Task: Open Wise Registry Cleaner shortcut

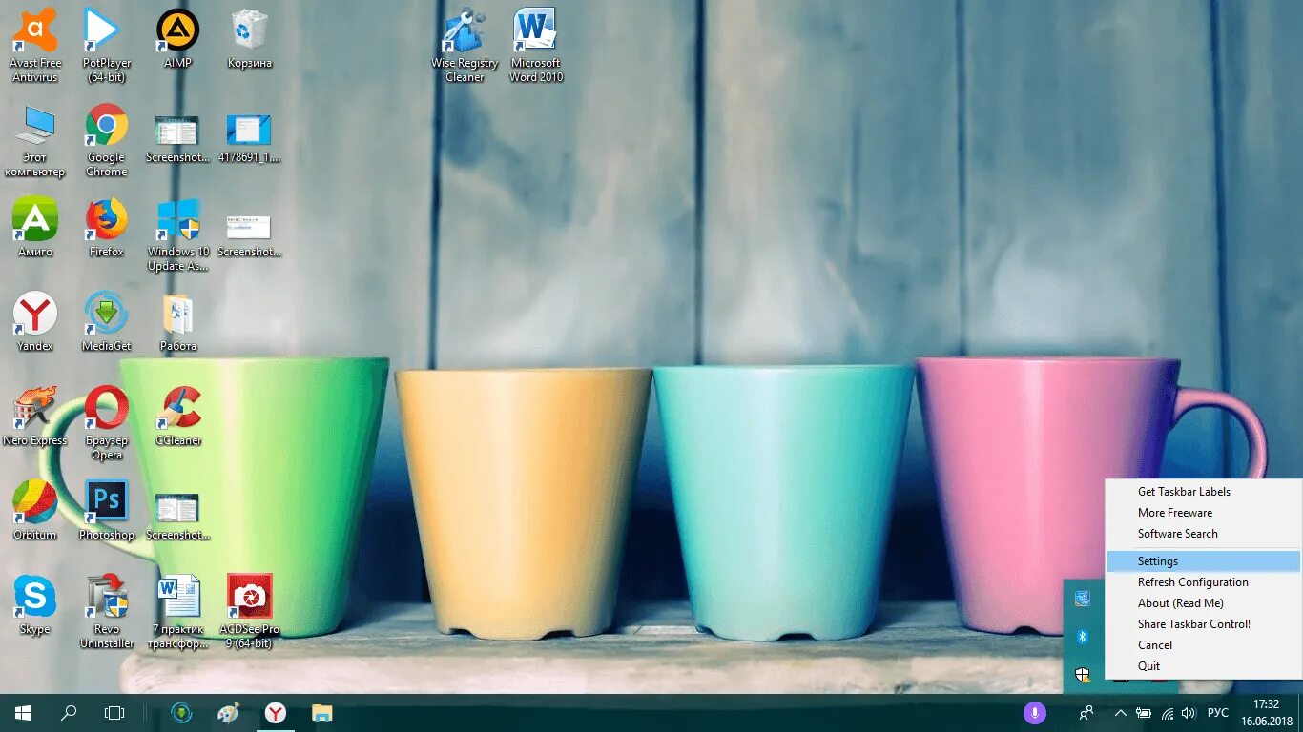Action: point(465,45)
